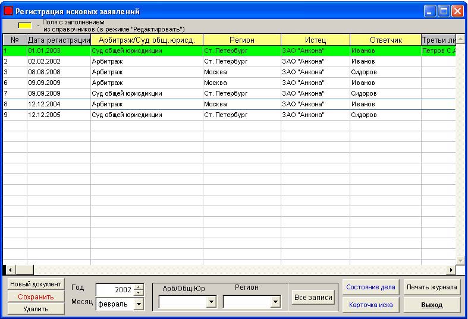The width and height of the screenshot is (468, 319).
Task: Click Суд общей юрисдикции in row 7
Action: [147, 93]
